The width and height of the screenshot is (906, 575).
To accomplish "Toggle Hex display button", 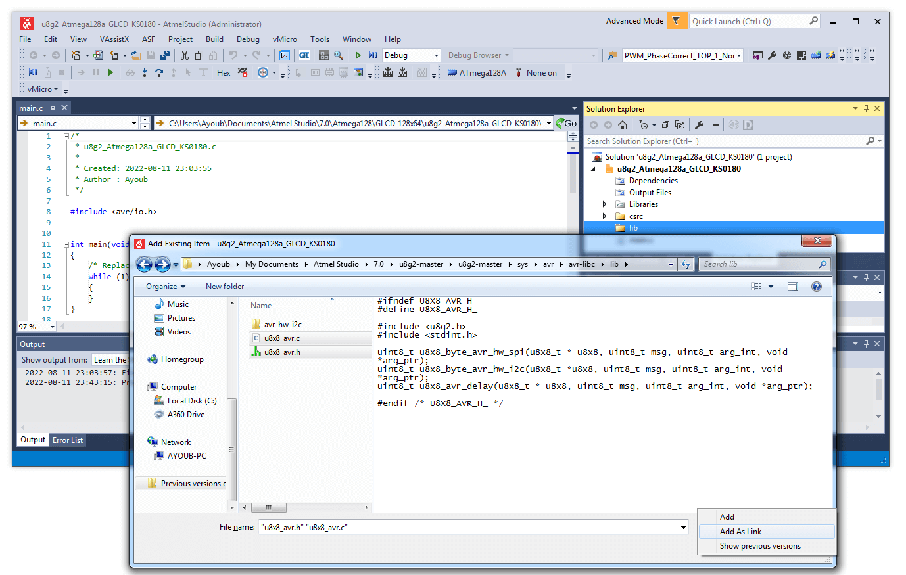I will coord(224,73).
